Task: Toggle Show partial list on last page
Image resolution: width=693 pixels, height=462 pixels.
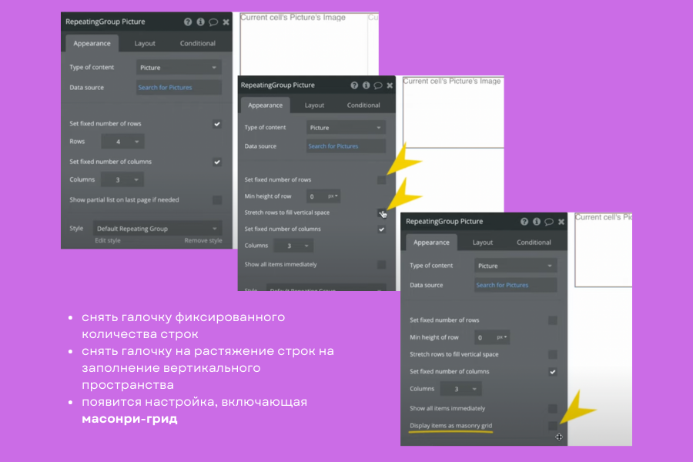Action: point(217,200)
